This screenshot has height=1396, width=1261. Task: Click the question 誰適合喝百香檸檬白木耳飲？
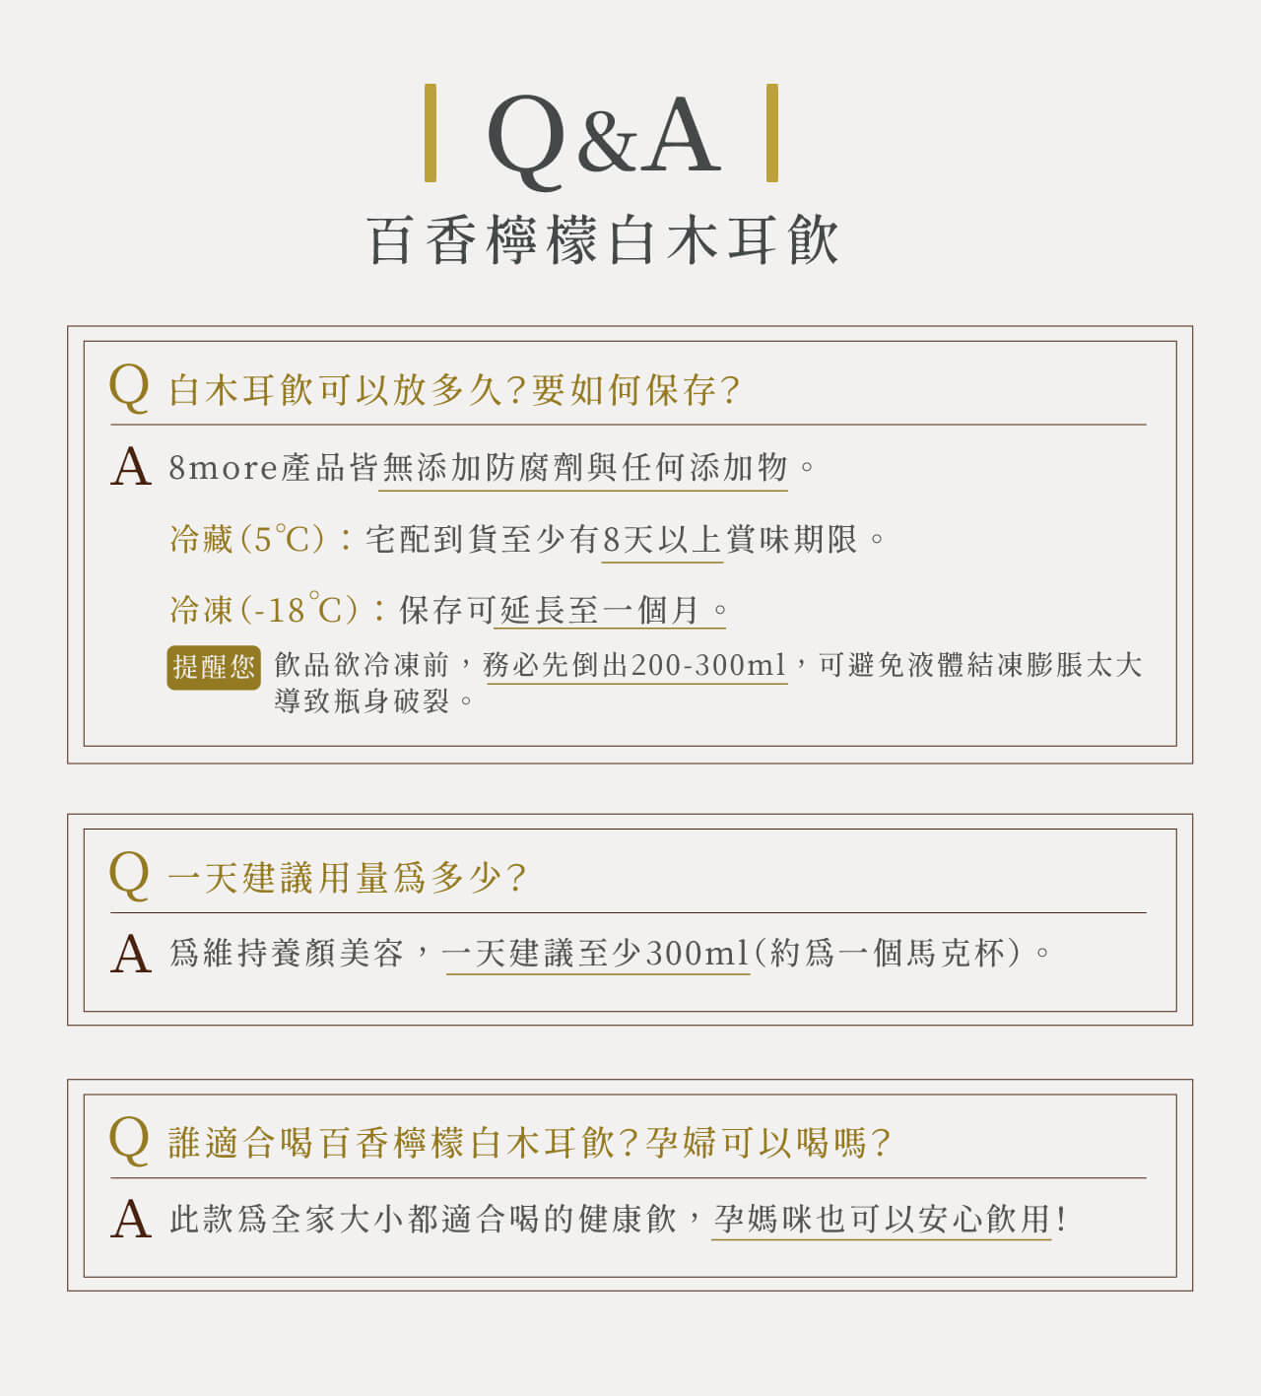pyautogui.click(x=406, y=1143)
